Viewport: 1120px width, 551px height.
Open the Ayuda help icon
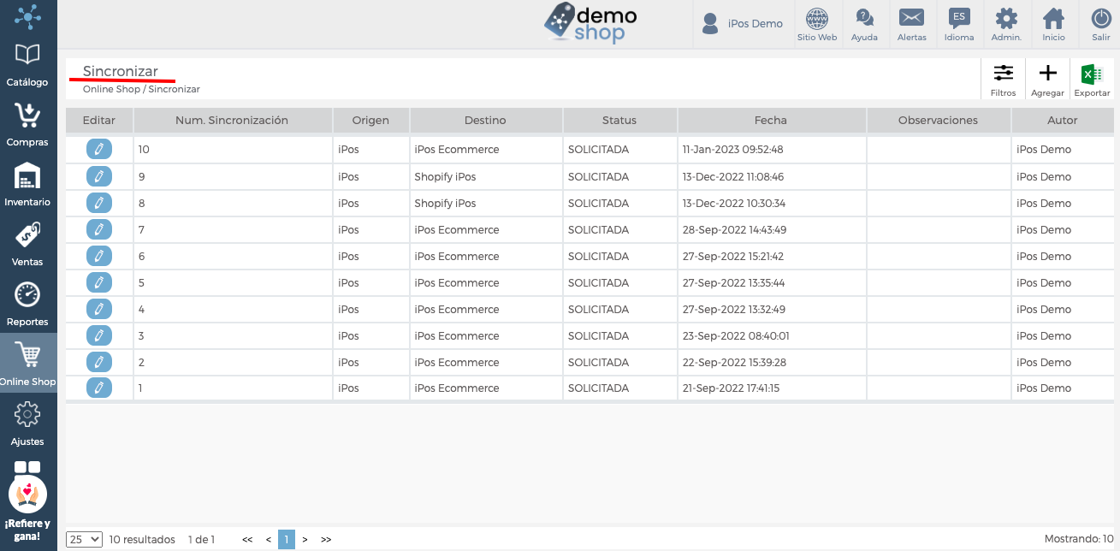[864, 24]
